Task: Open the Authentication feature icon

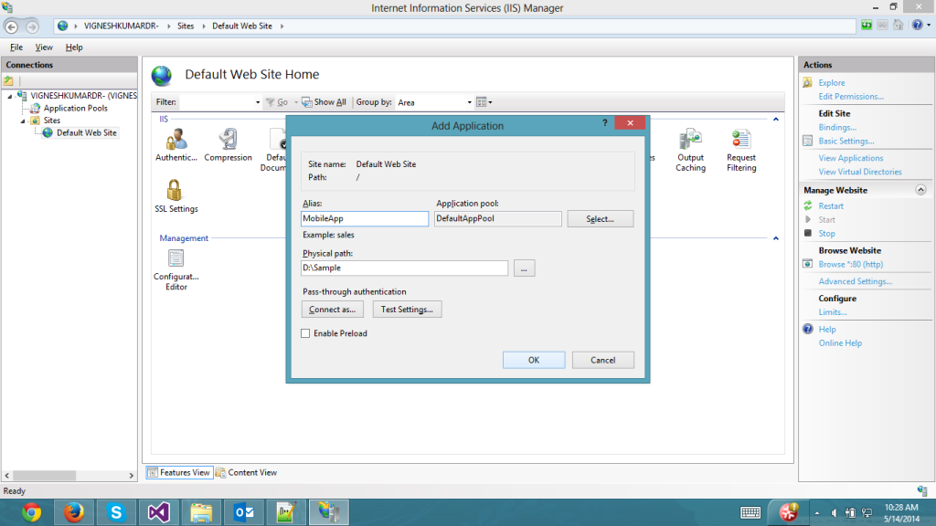Action: tap(176, 140)
